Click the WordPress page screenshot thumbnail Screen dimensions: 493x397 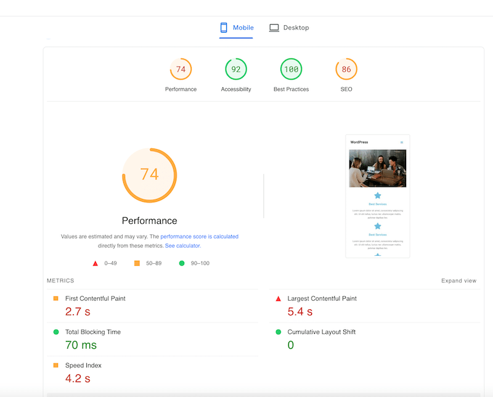coord(377,196)
